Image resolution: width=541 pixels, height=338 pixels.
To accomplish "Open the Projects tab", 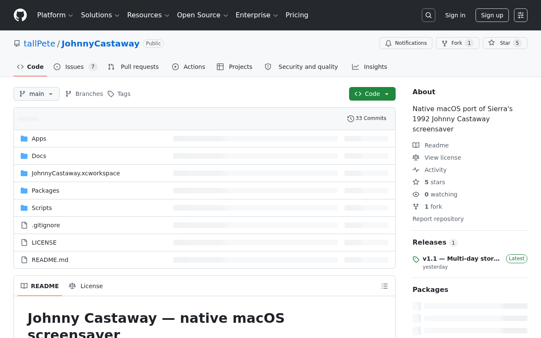I will click(235, 67).
